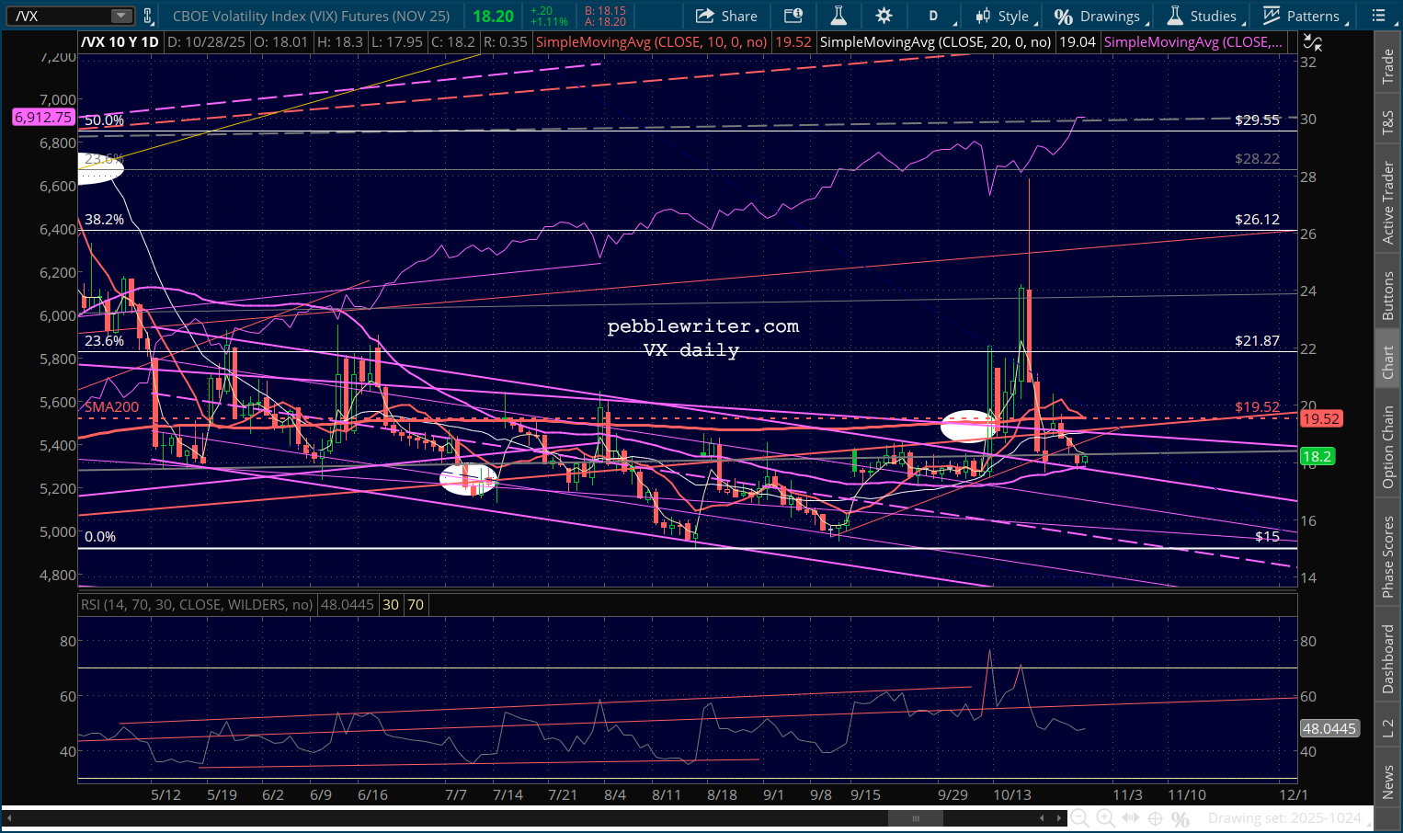The image size is (1403, 833).
Task: Click the 18.20 last price in header
Action: click(x=494, y=16)
